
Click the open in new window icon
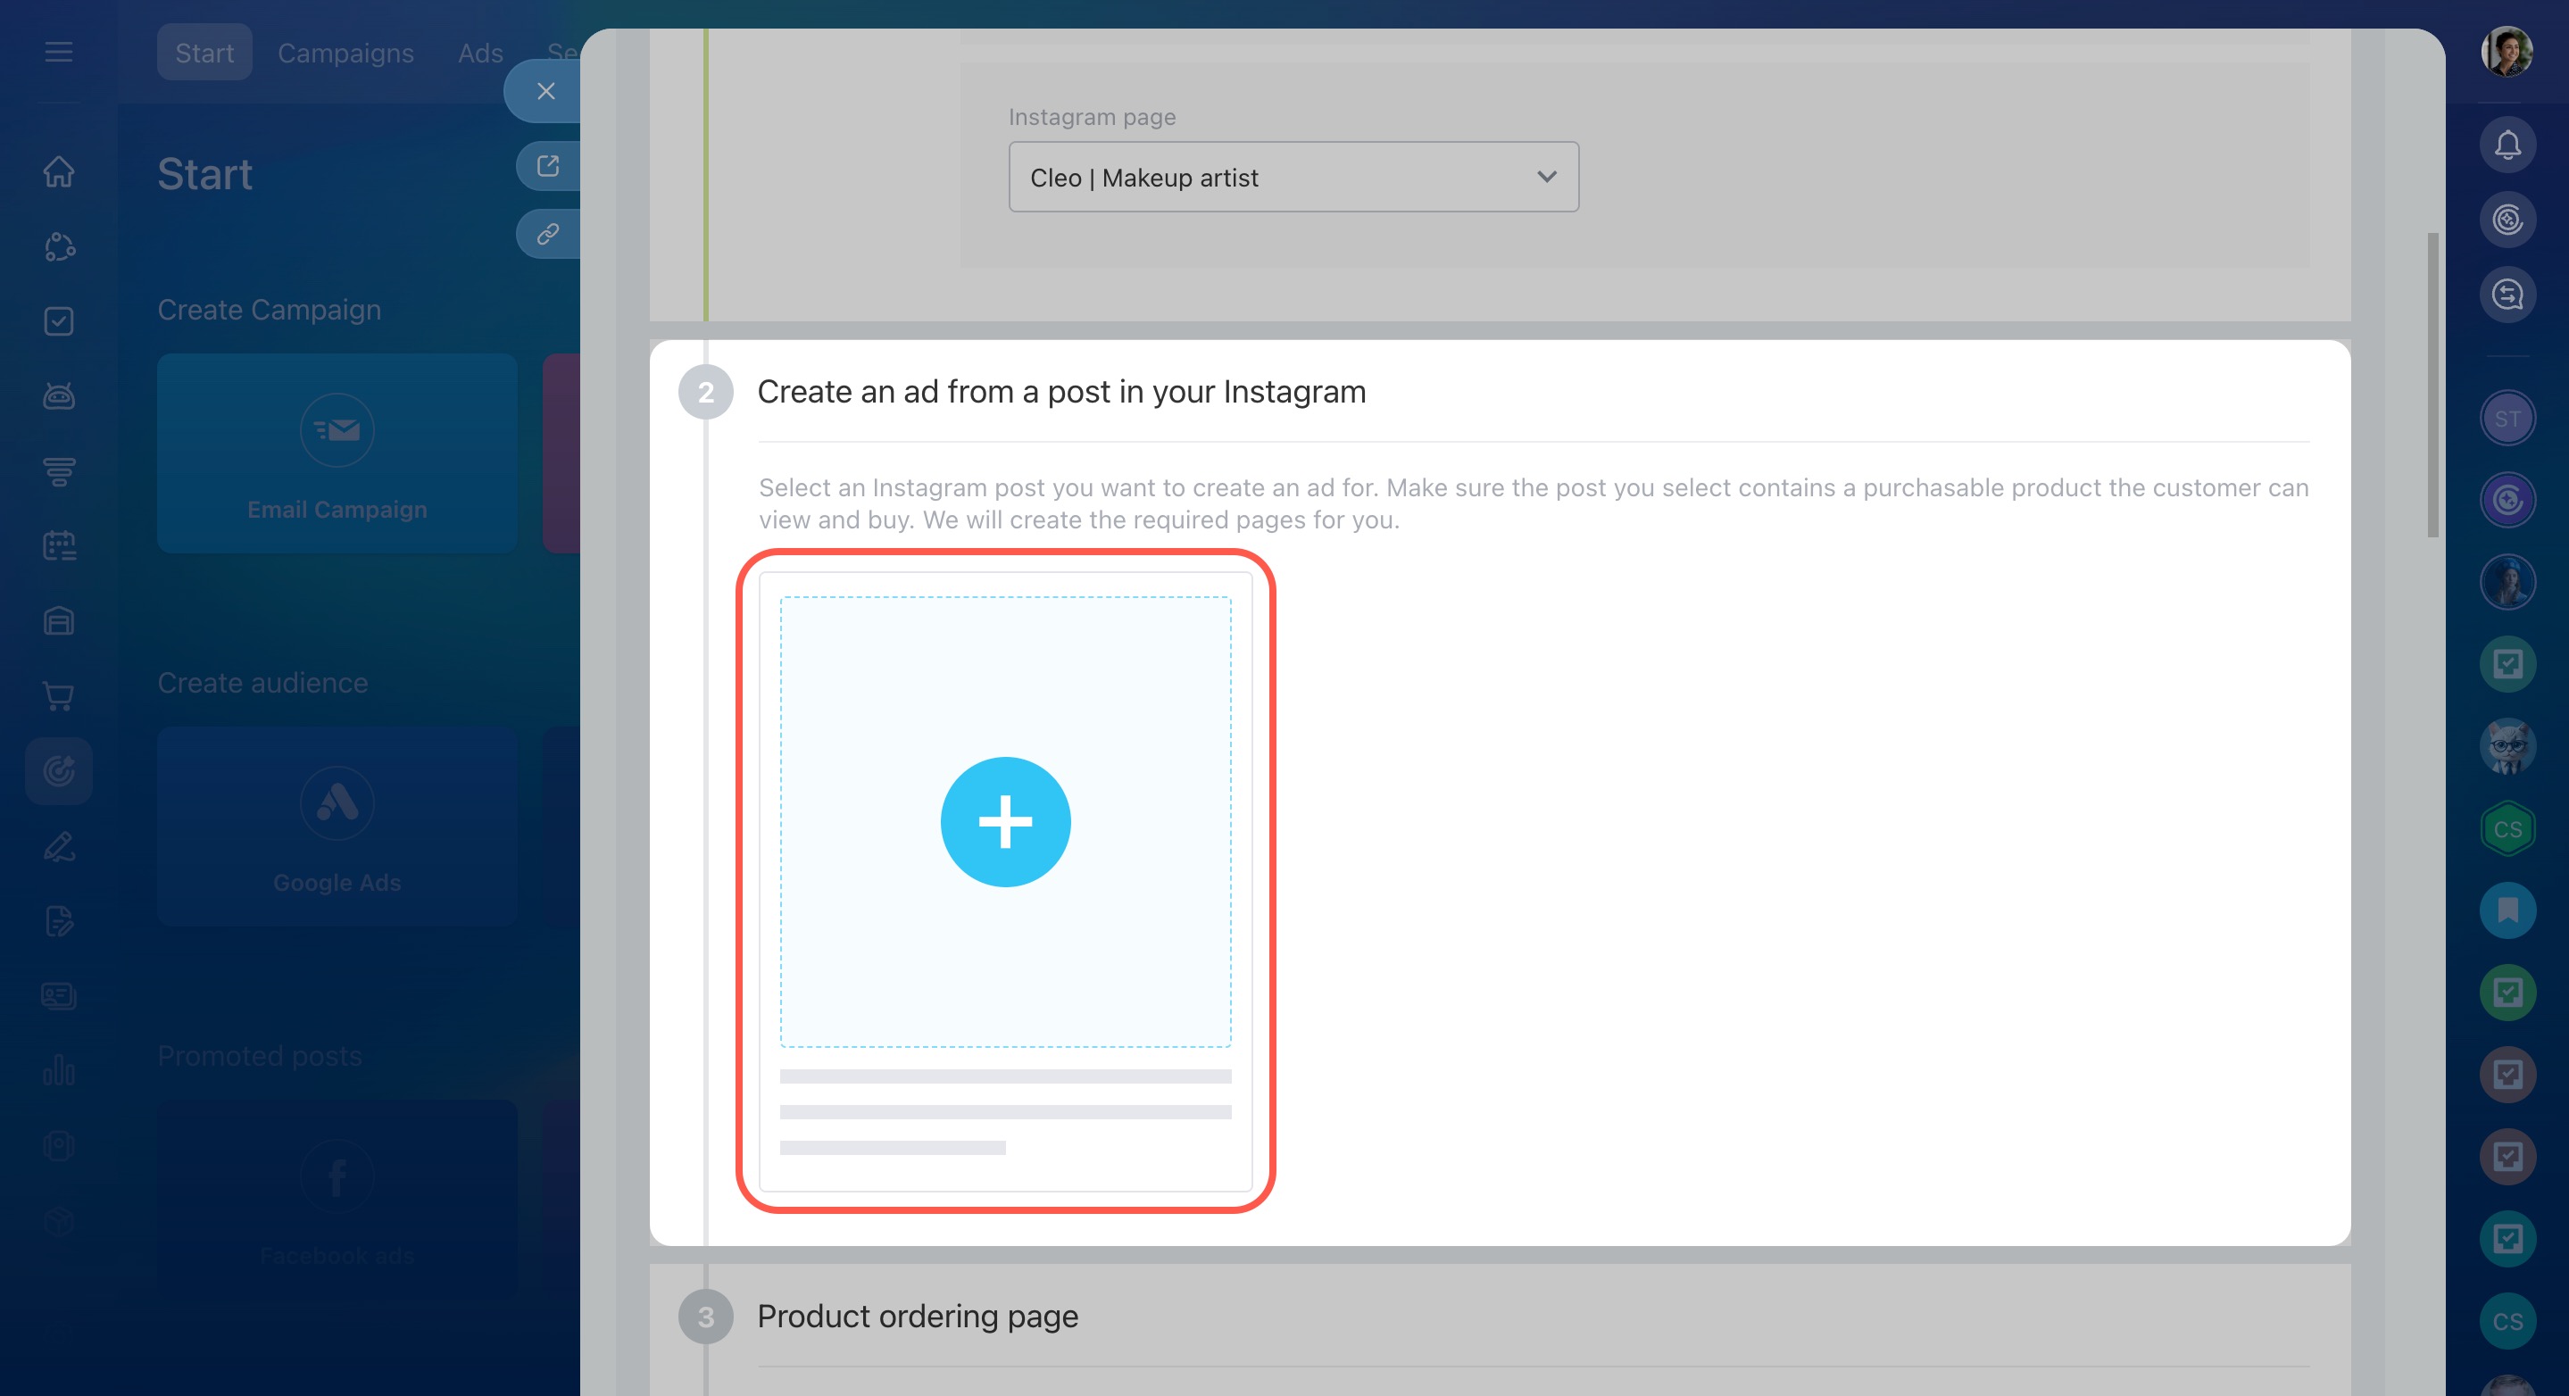(547, 165)
